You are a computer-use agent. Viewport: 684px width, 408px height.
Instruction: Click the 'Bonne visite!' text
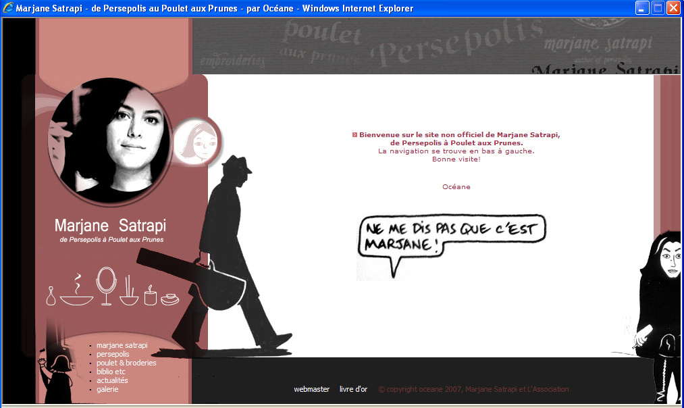coord(456,159)
